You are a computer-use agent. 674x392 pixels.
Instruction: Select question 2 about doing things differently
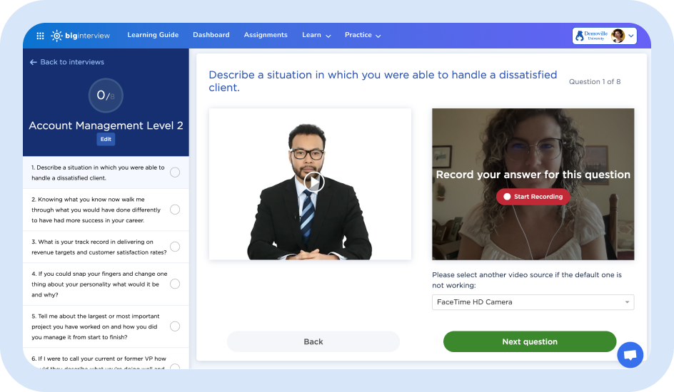tap(96, 210)
